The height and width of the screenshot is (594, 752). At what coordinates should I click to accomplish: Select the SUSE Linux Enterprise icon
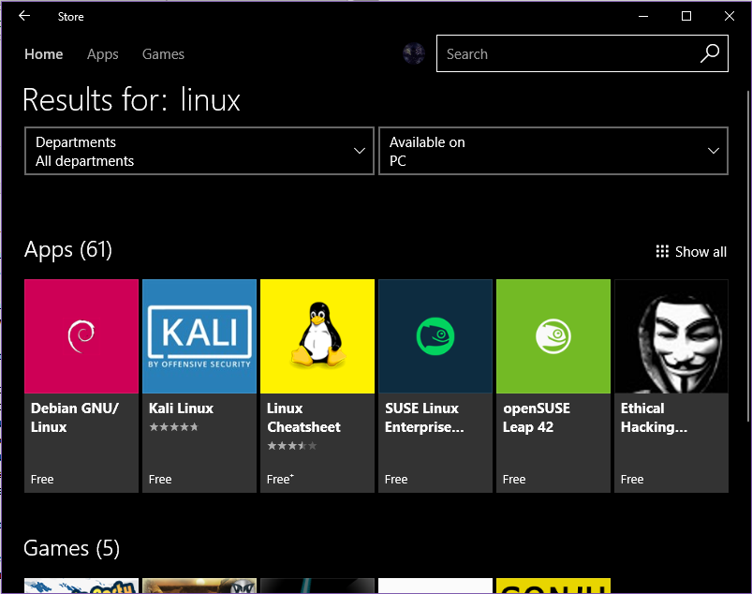[x=435, y=335]
